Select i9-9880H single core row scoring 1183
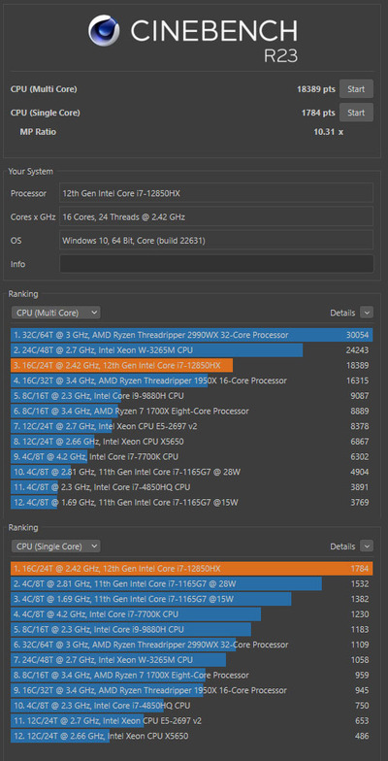This screenshot has height=761, width=388. pyautogui.click(x=192, y=629)
